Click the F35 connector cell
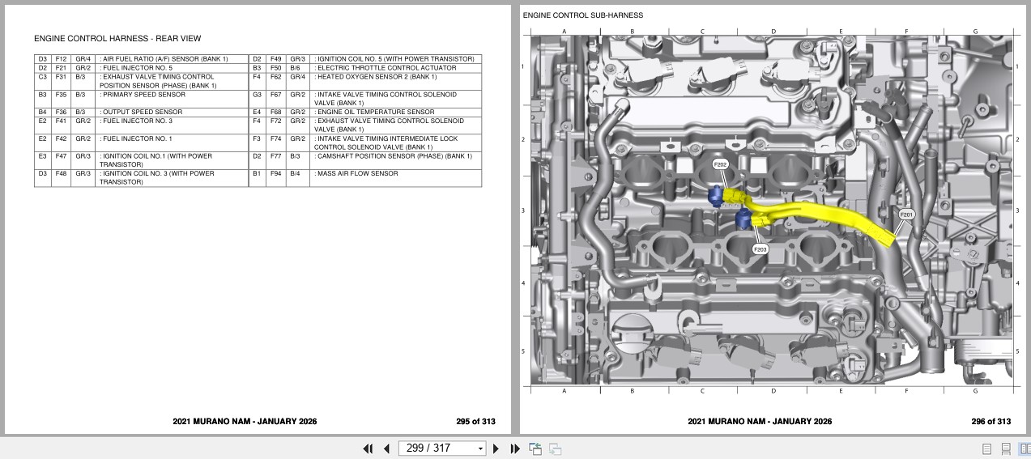The image size is (1031, 459). click(62, 99)
